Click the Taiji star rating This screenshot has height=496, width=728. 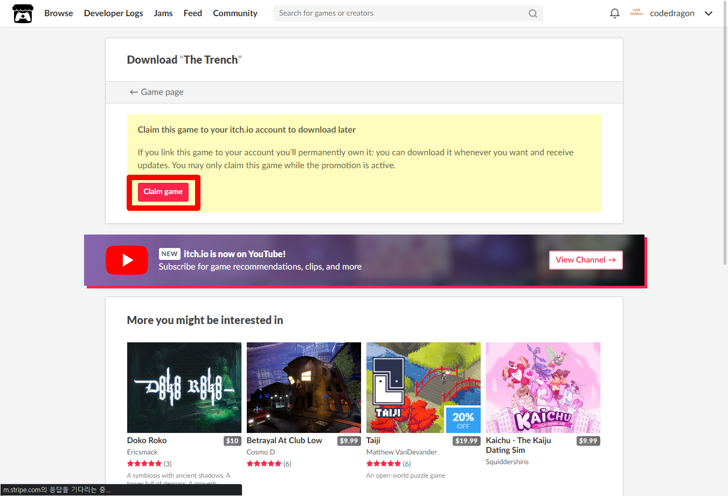click(384, 464)
